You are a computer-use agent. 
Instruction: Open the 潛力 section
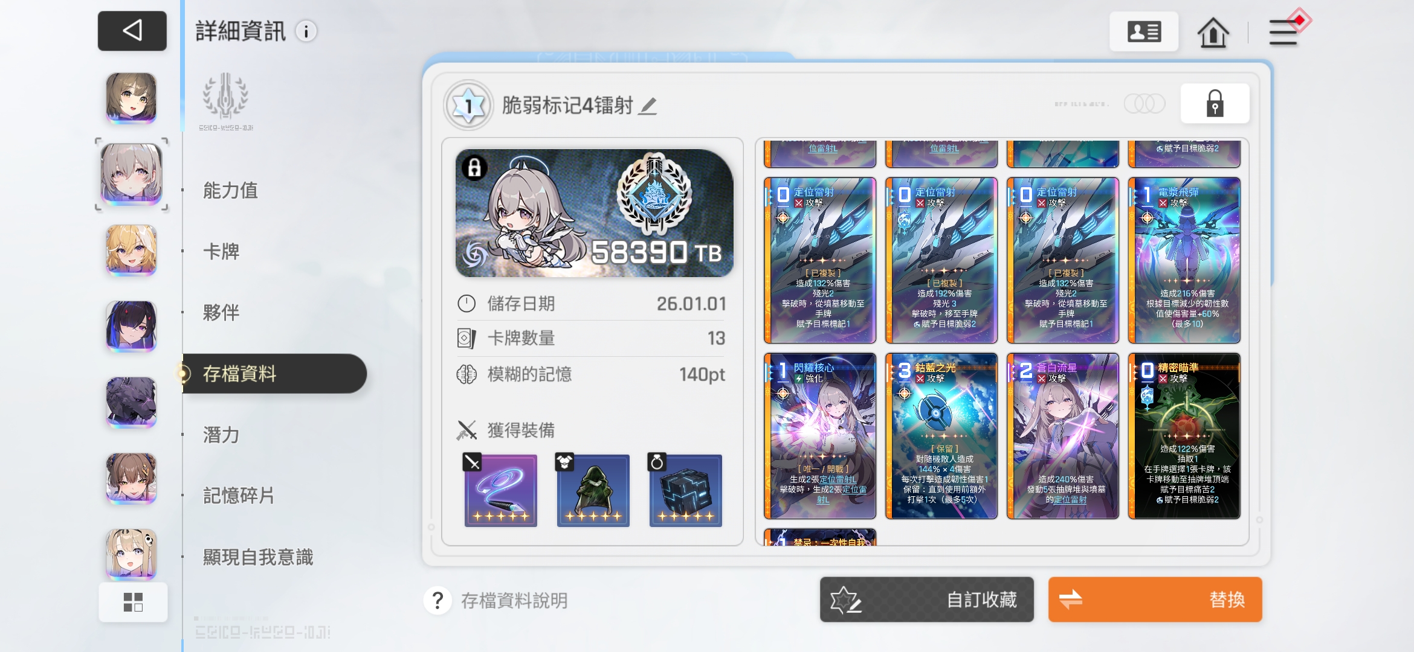221,435
